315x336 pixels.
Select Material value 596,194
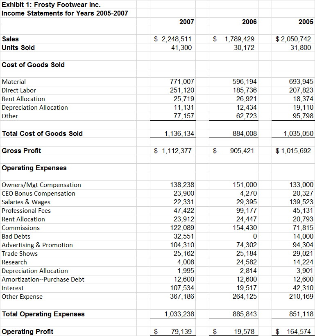[x=245, y=81]
